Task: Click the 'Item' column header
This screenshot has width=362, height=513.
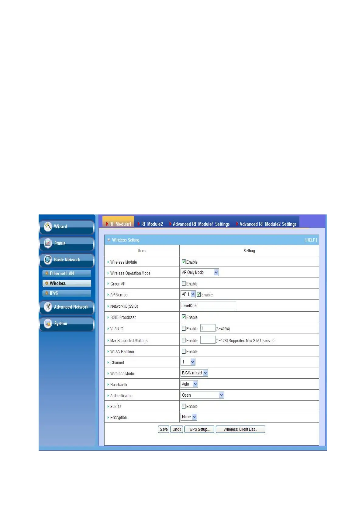Action: 142,251
